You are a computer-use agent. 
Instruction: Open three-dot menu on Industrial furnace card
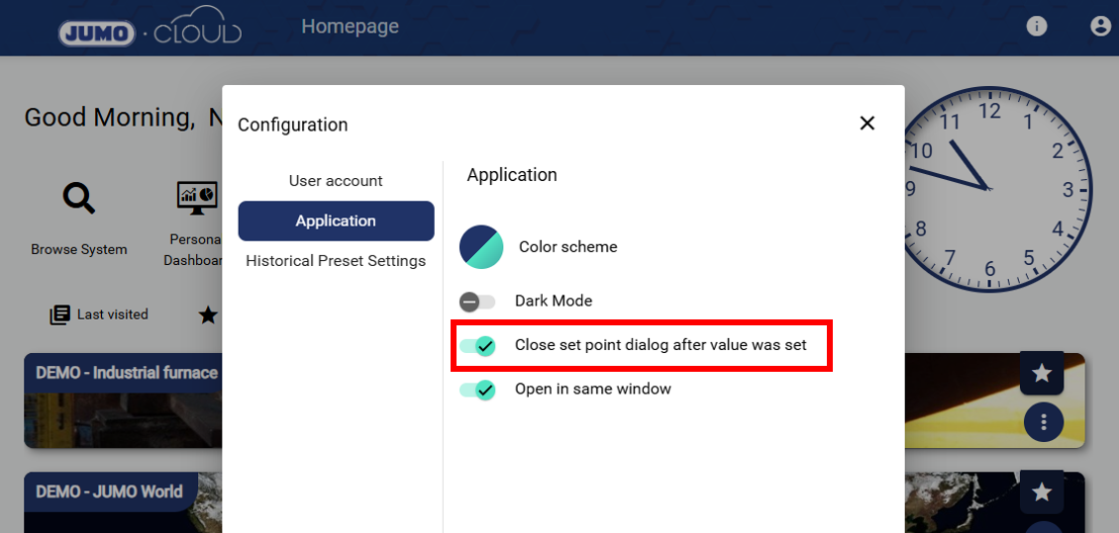1043,422
